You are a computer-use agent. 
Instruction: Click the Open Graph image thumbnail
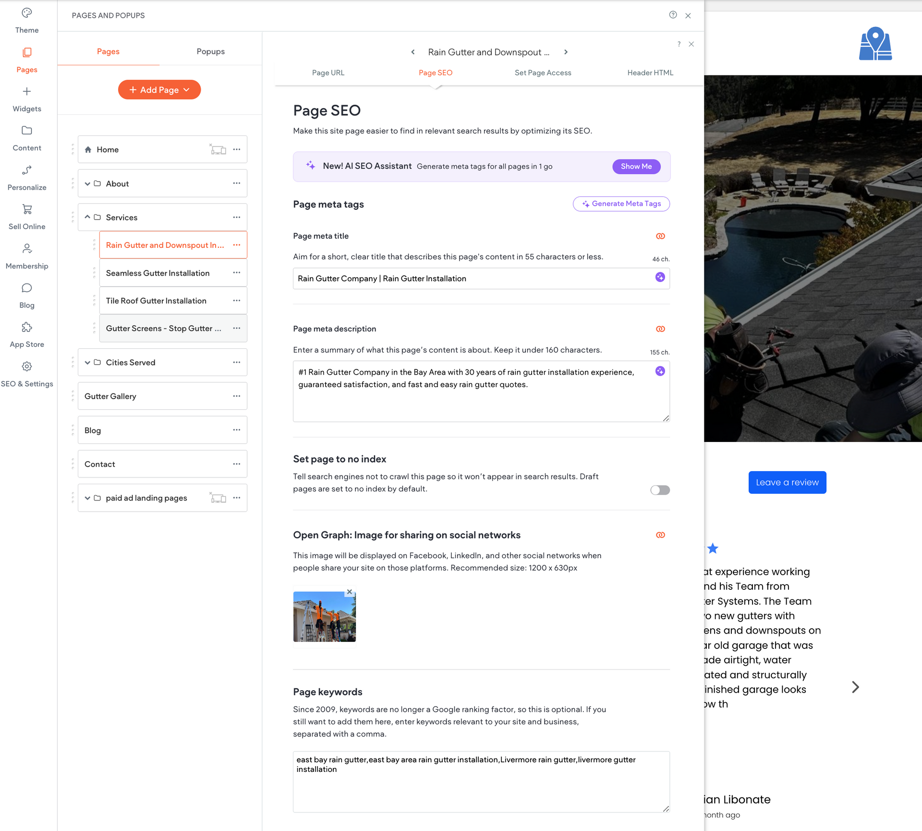(325, 617)
